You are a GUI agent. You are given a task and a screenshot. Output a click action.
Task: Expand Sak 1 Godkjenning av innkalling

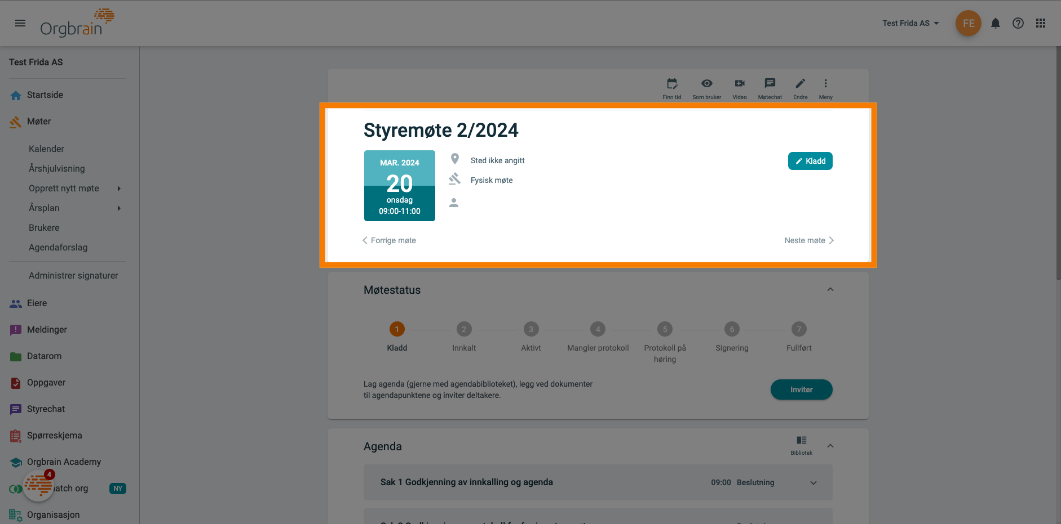click(x=814, y=483)
